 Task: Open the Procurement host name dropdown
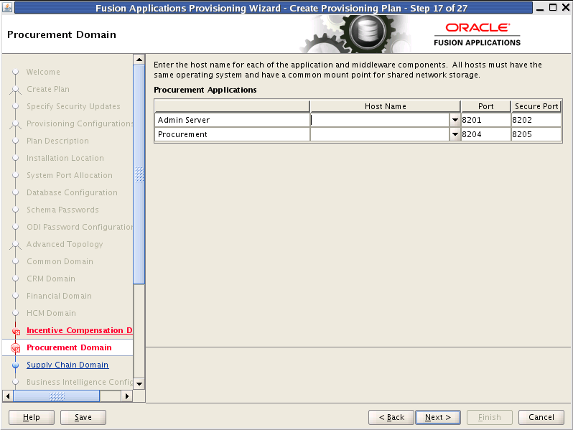pyautogui.click(x=455, y=134)
